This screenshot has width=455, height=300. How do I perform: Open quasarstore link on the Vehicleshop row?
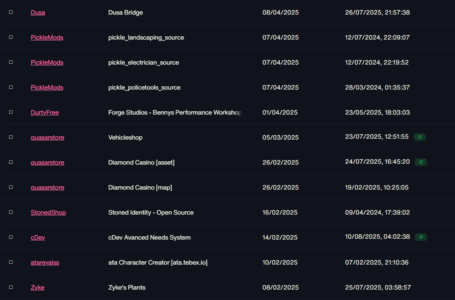click(47, 137)
